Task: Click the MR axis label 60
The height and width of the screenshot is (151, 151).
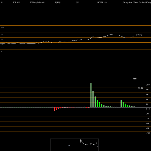Action: pyautogui.click(x=147, y=95)
